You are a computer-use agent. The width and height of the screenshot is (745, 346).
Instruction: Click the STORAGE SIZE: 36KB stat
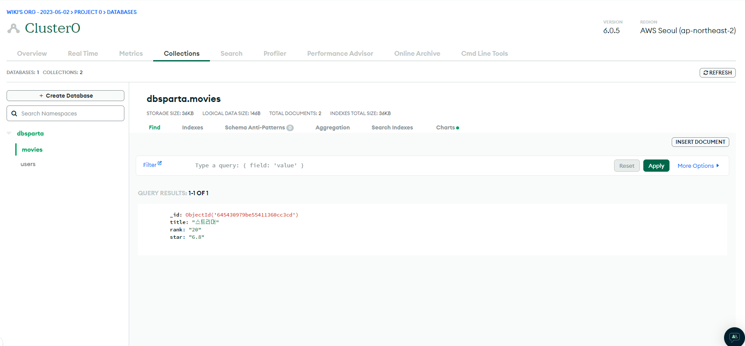170,113
